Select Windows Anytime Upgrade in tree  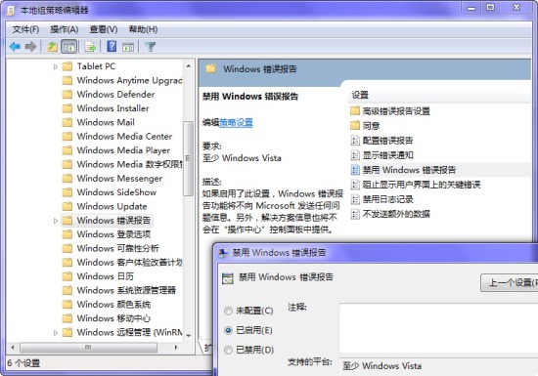click(129, 80)
